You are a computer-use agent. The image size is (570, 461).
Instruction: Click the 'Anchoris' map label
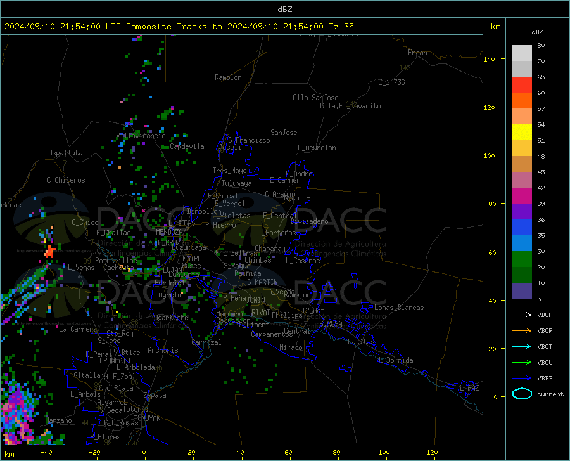(163, 350)
